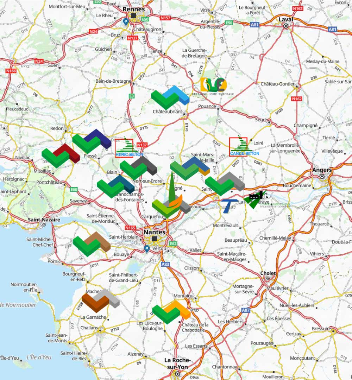Click the E62 road shield near Nantes
The width and height of the screenshot is (352, 380).
click(173, 243)
